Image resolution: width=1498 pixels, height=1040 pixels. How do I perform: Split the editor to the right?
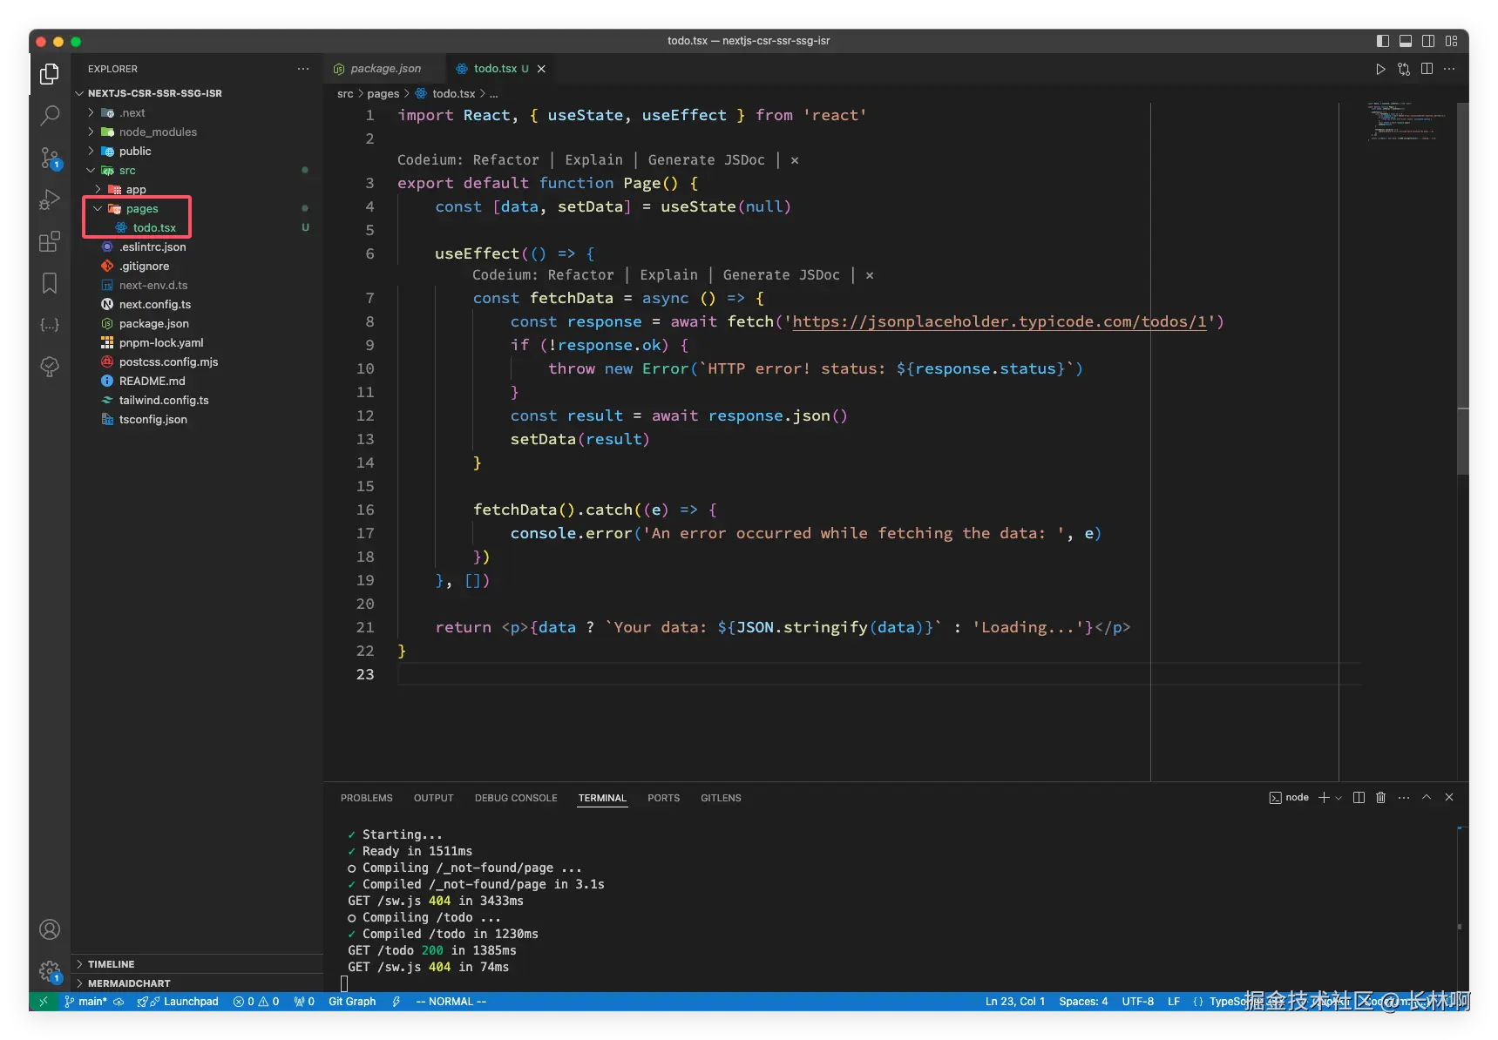[1427, 69]
